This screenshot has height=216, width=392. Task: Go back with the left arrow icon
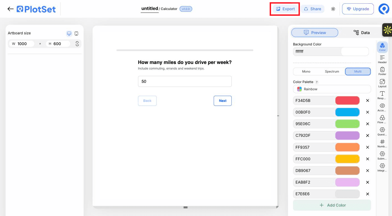(x=11, y=9)
